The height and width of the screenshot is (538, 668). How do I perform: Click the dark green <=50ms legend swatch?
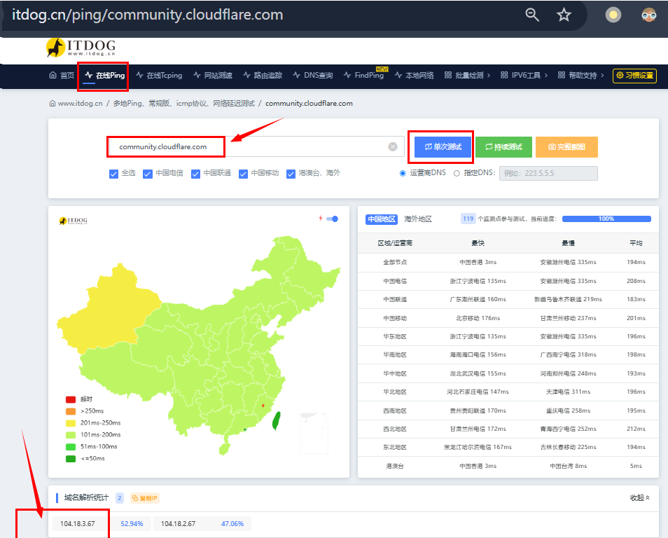71,459
